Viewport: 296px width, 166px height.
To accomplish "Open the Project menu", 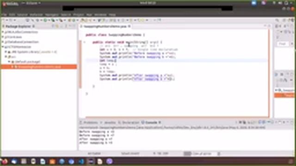I will [x=79, y=15].
